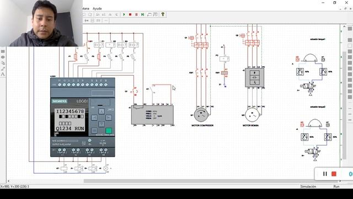
Task: Click the gray module display window above the LOGO screen
Action: pyautogui.click(x=103, y=93)
